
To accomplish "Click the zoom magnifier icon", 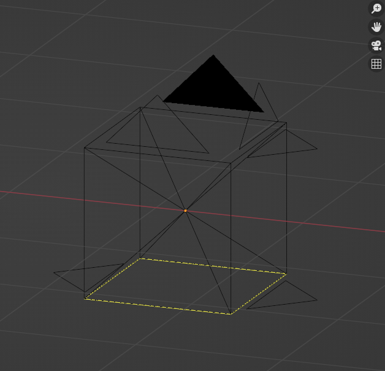I will click(x=376, y=8).
